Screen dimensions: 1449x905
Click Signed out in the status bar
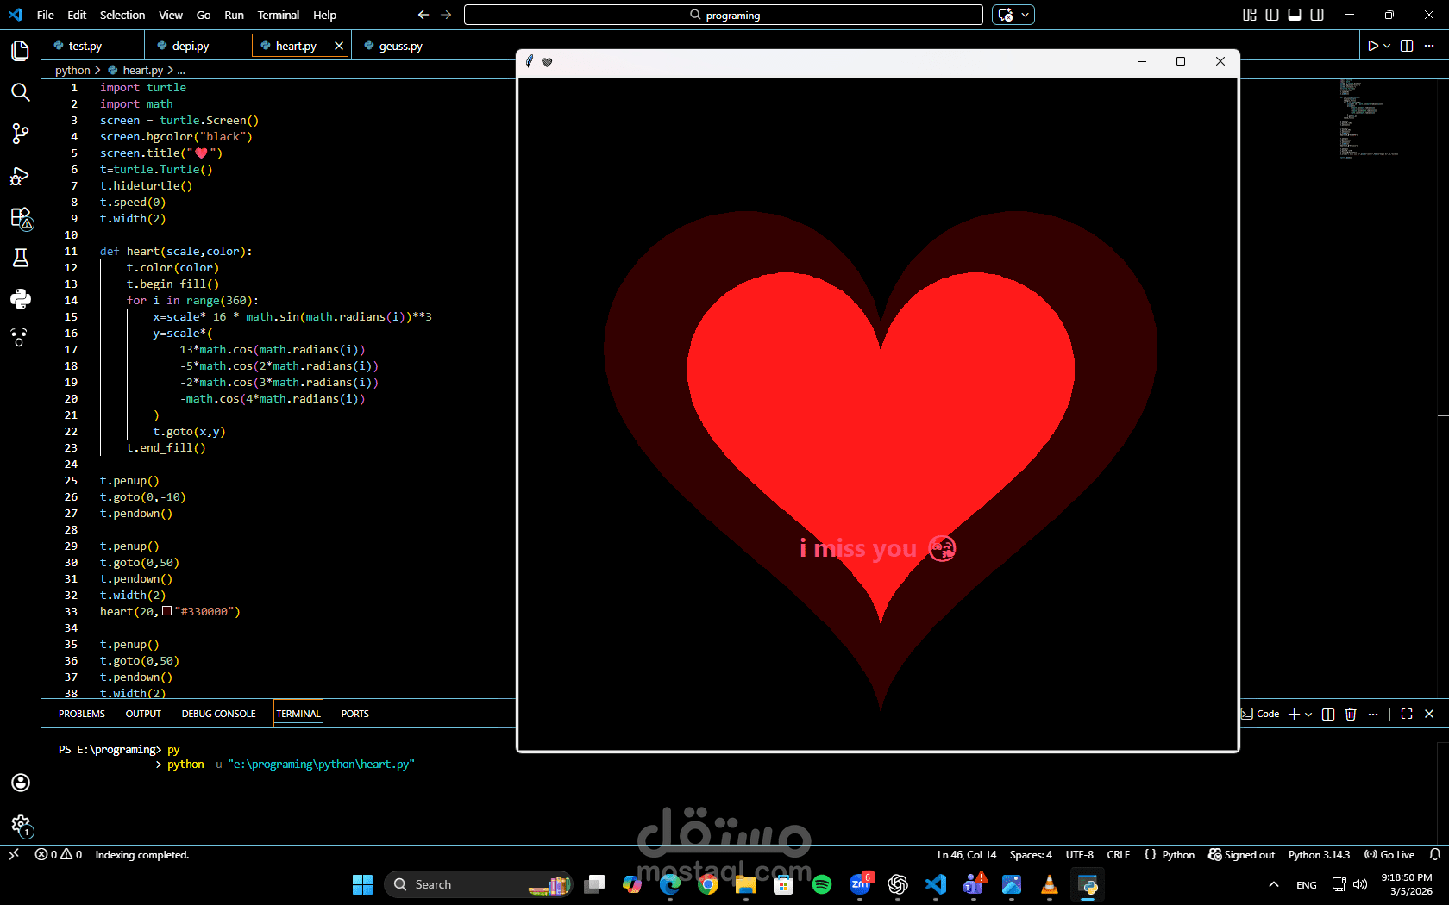point(1241,855)
